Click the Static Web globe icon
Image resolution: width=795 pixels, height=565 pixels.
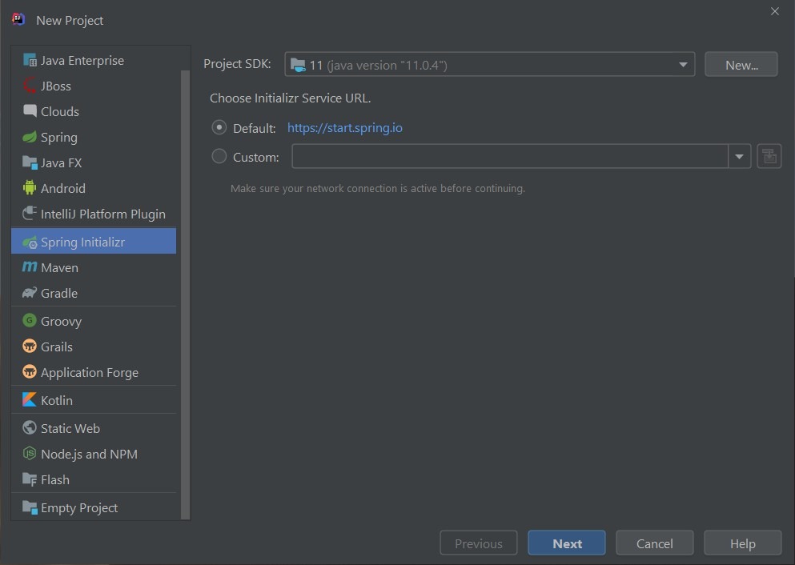pyautogui.click(x=30, y=427)
